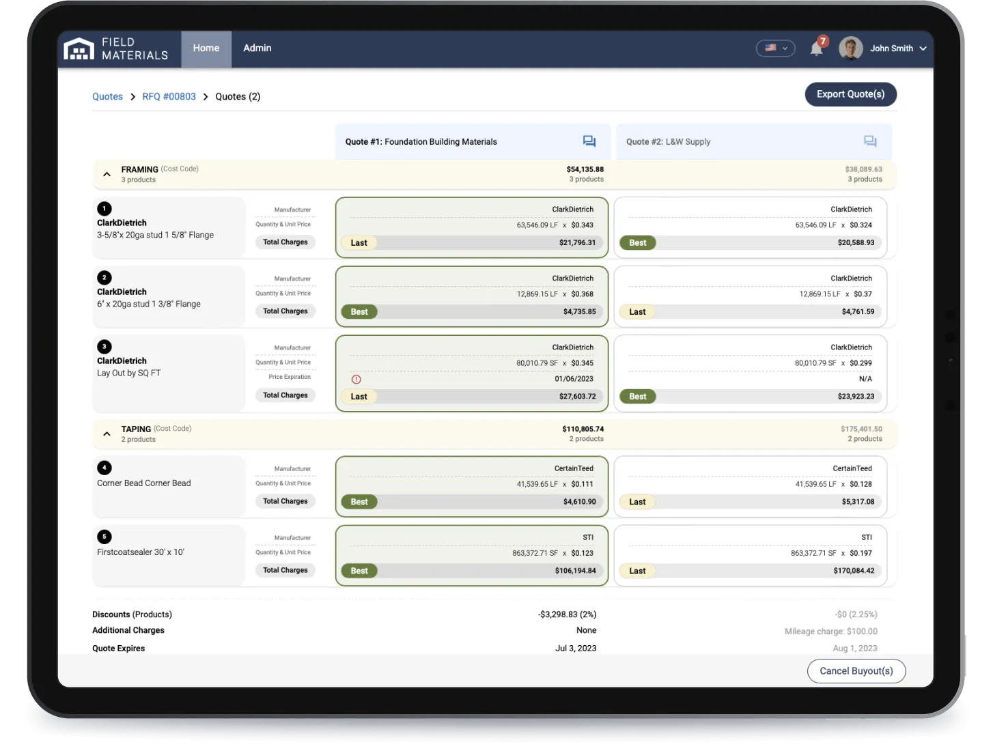This screenshot has height=753, width=993.
Task: Click product number 2 badge
Action: click(104, 278)
